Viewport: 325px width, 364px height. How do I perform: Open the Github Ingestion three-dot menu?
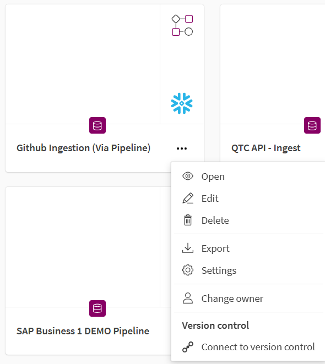(x=182, y=148)
